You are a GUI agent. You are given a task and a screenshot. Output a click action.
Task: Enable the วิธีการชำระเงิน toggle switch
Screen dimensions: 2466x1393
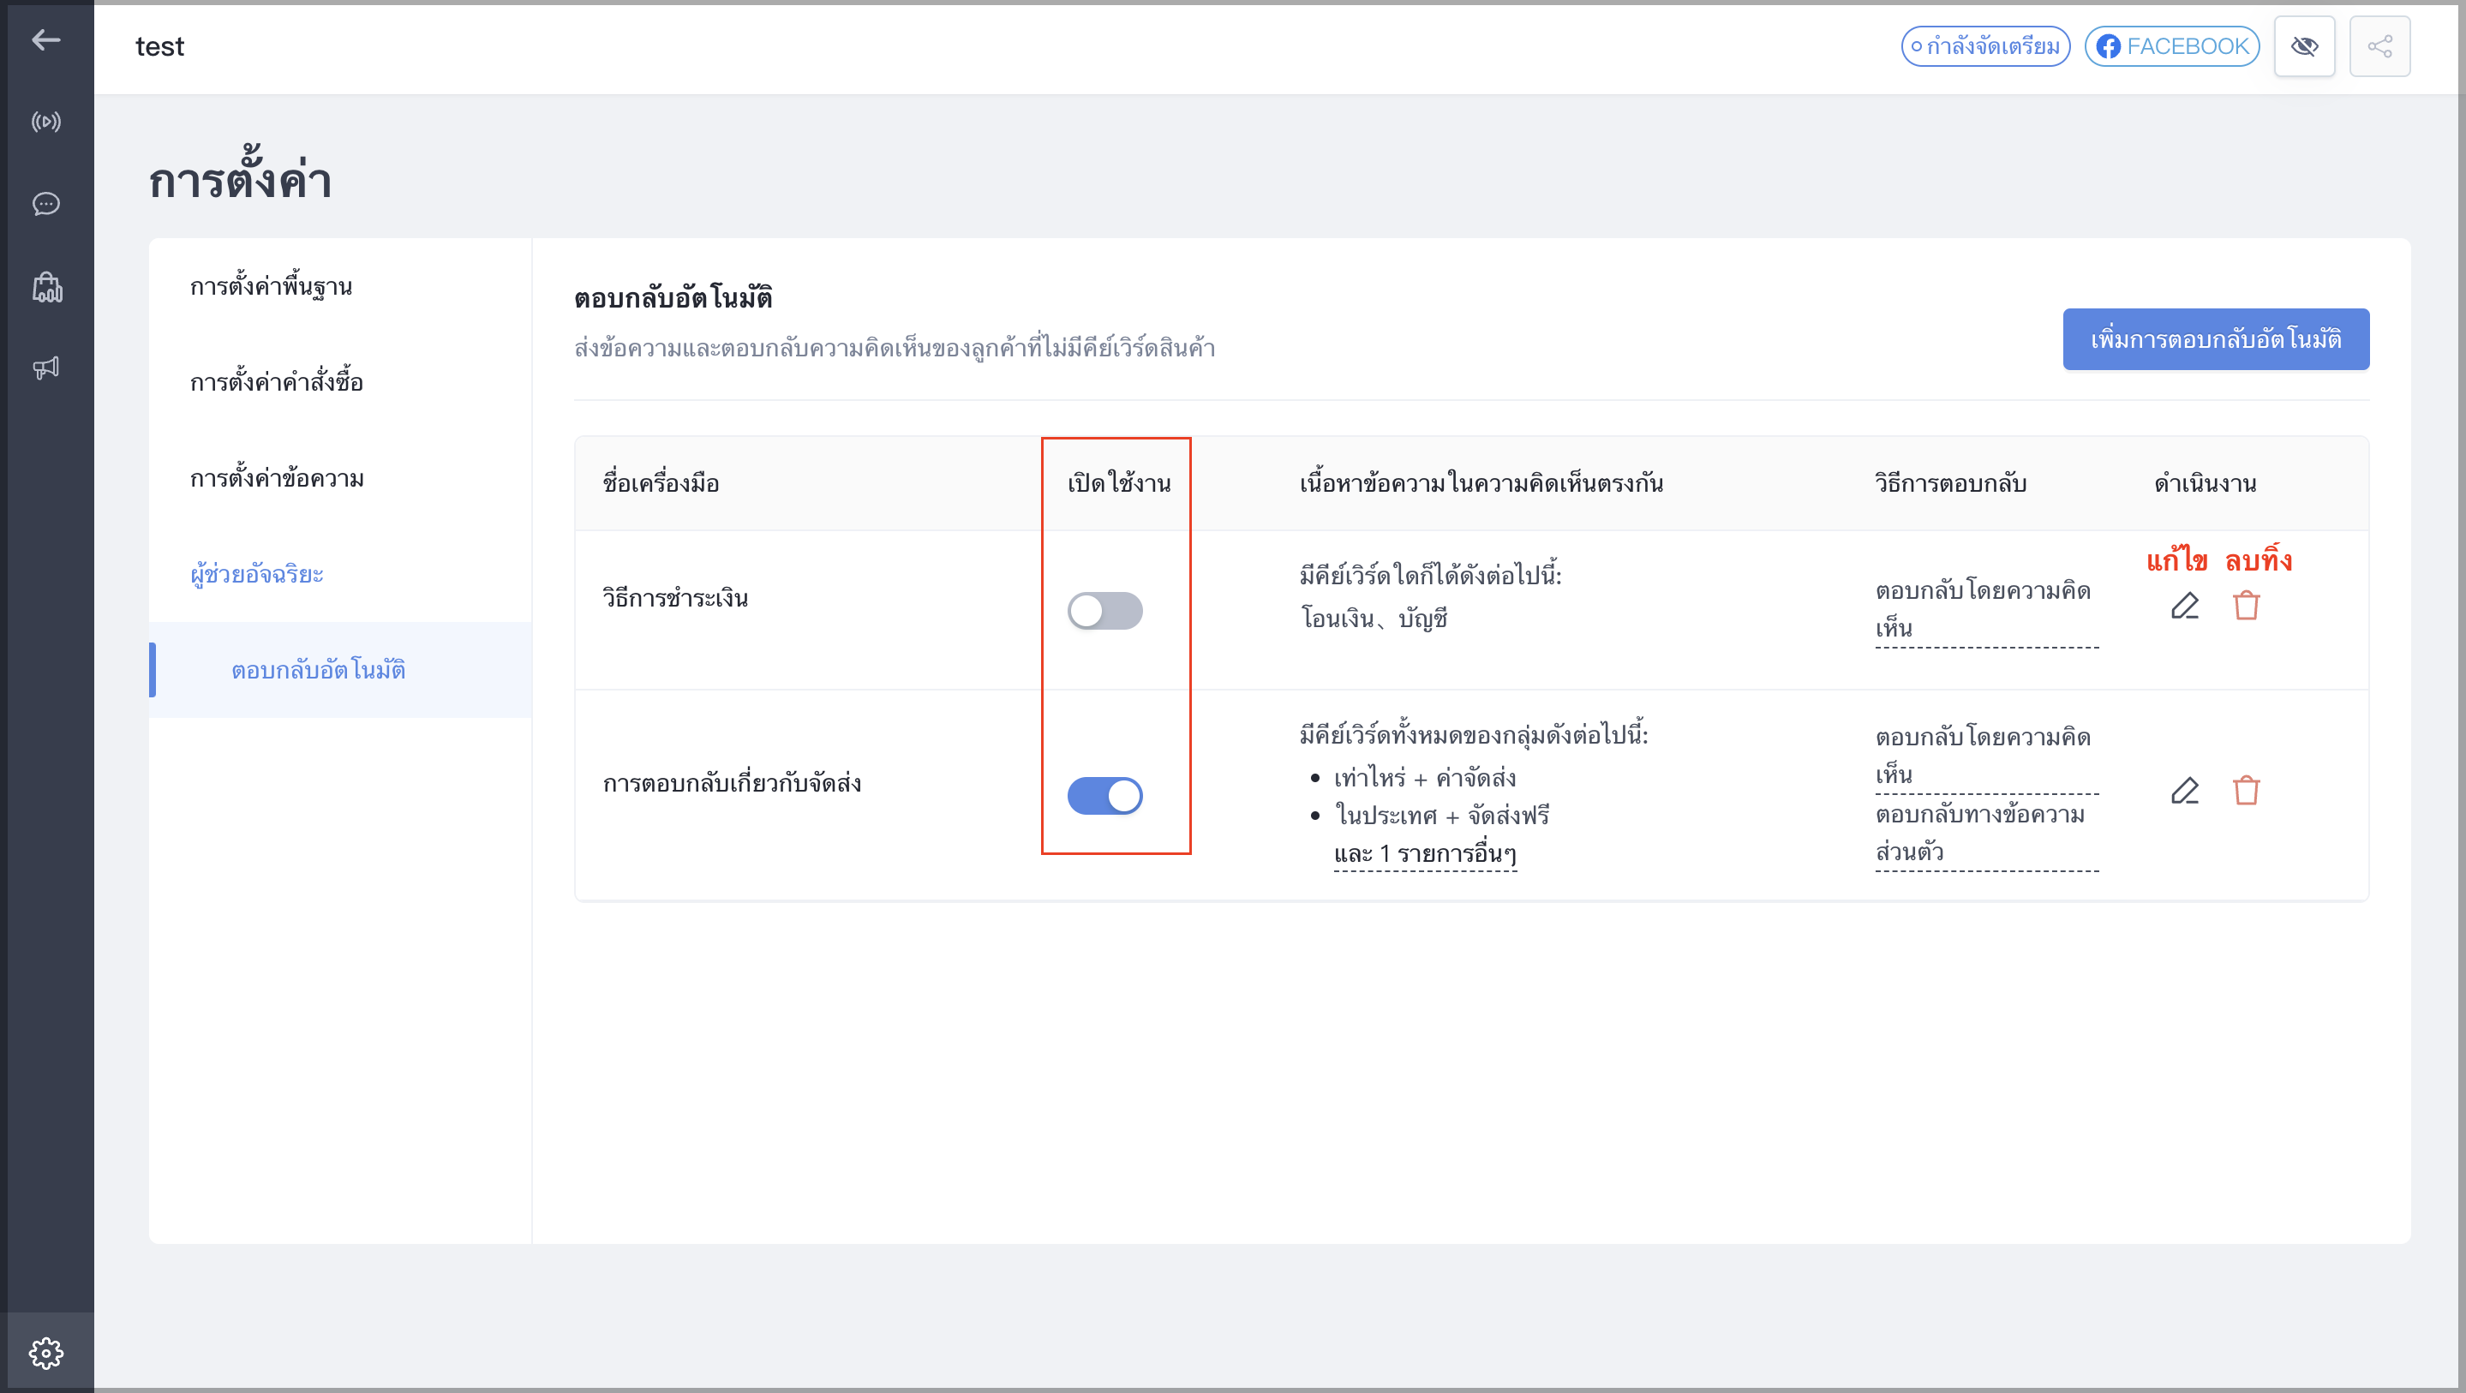(1104, 611)
